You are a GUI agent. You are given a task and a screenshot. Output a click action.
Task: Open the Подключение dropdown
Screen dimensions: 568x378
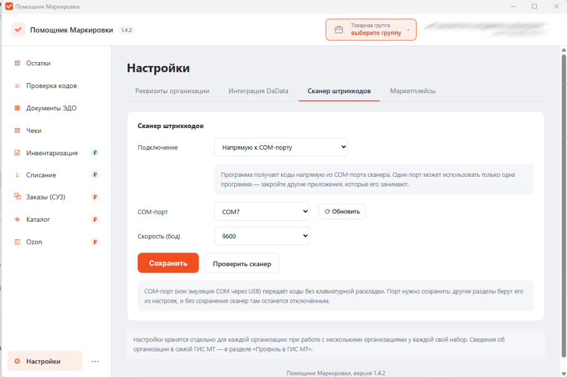[281, 147]
